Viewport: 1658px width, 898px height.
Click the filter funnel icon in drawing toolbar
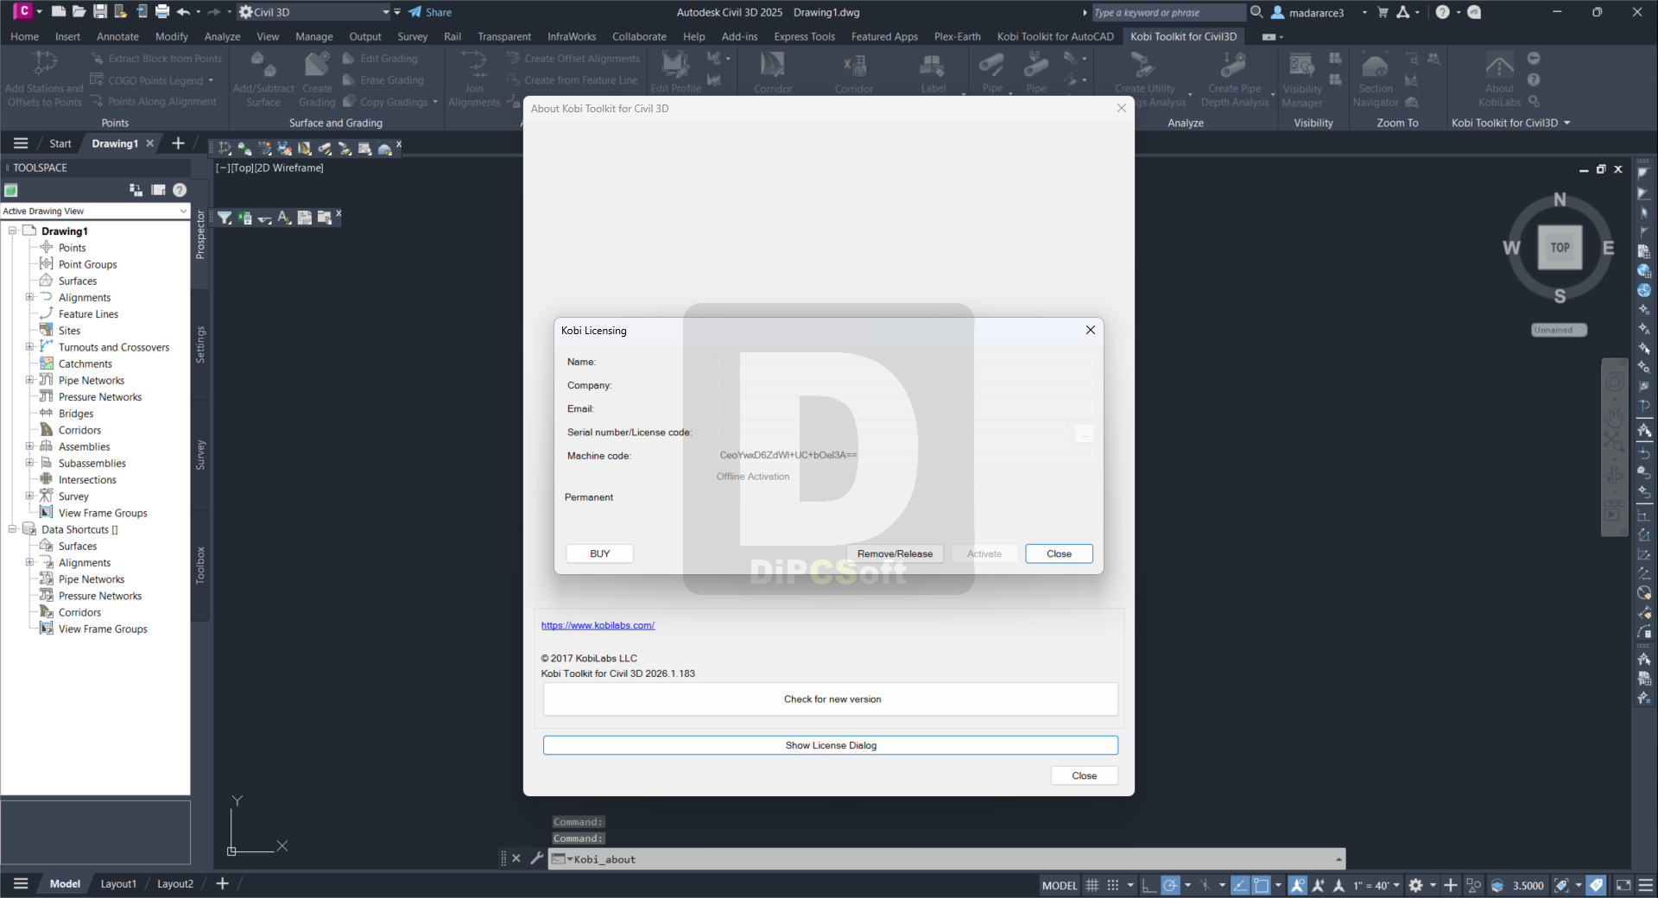tap(225, 218)
